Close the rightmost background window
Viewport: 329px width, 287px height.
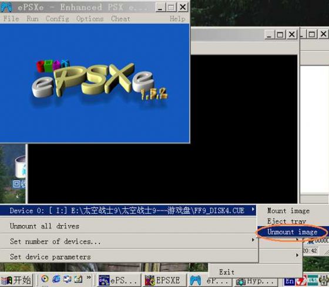coord(323,34)
